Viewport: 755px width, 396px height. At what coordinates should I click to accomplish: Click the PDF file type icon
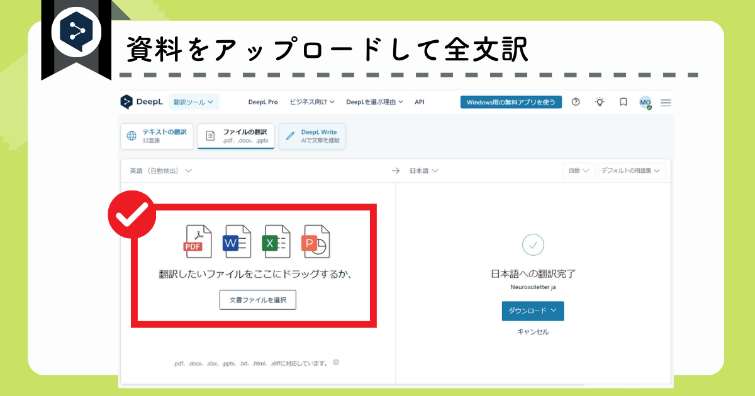[198, 241]
